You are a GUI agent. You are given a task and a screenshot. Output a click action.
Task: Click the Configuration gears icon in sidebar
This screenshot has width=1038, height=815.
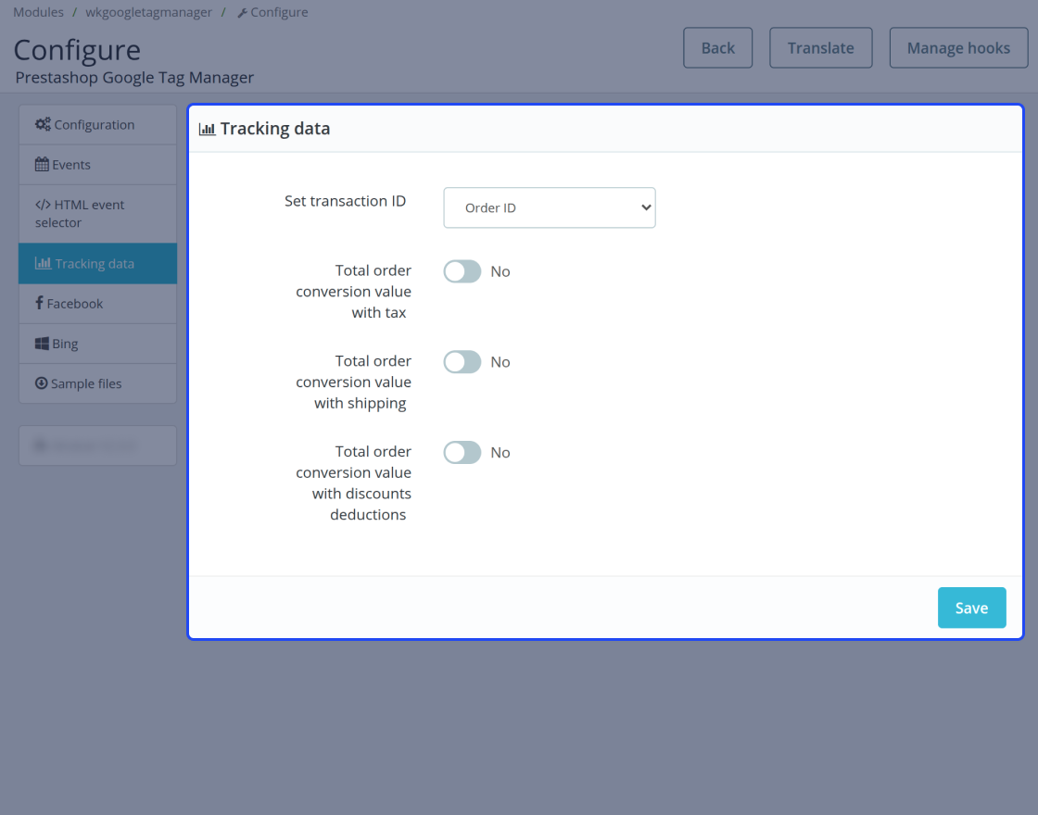[x=43, y=124]
